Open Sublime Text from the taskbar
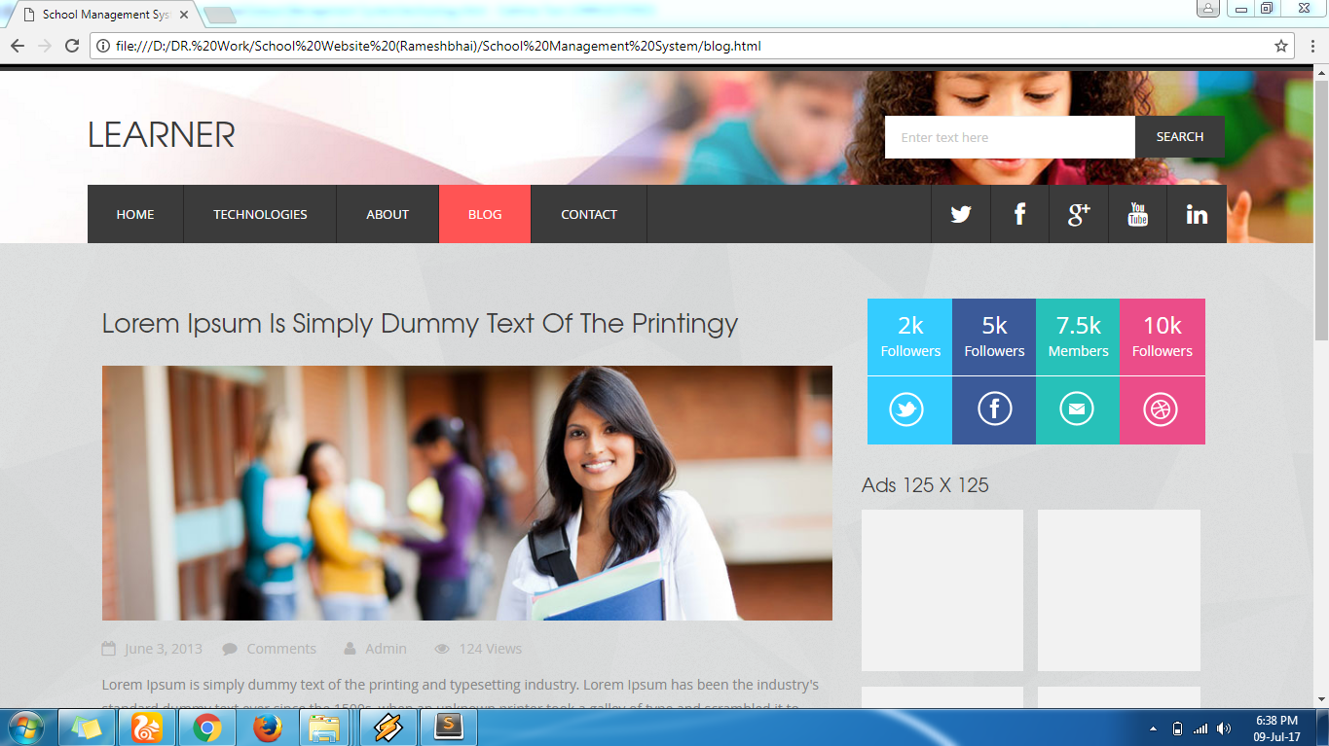 449,728
